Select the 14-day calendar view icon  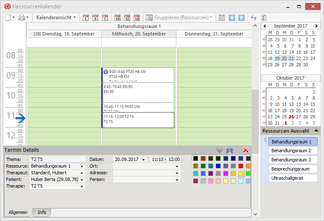(136, 18)
